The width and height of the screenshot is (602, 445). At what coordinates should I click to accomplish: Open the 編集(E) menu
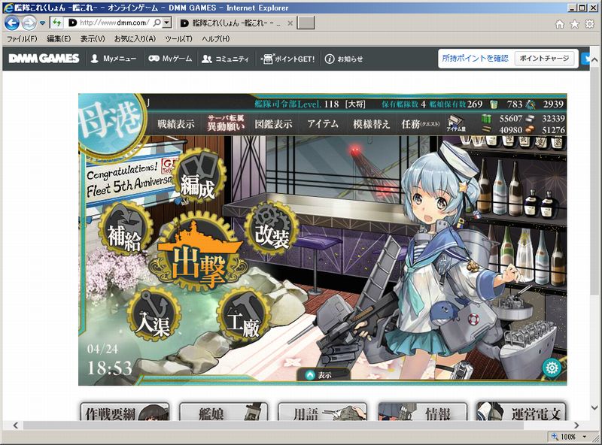(x=59, y=39)
